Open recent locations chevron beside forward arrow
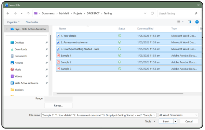205x130 pixels. coord(22,13)
